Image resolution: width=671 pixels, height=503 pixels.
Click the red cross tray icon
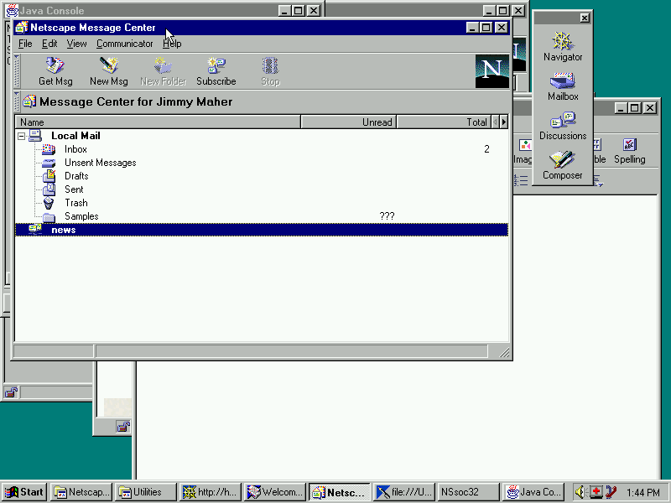pos(596,492)
